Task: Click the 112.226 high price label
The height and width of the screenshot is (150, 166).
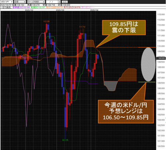Action: tap(46, 22)
